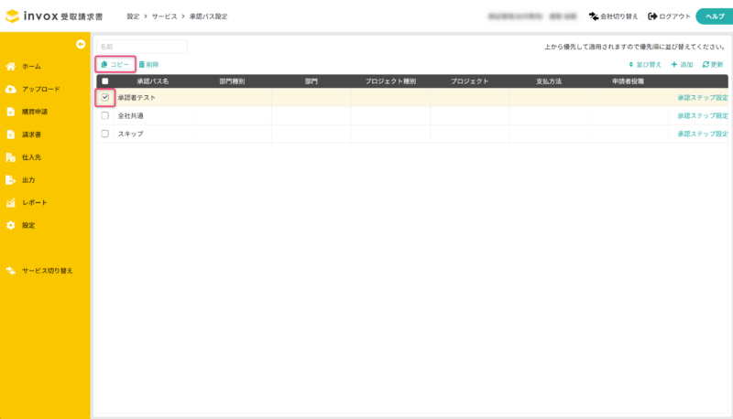Screen dimensions: 733x419
Task: Uncheck the 承認者テスト row checkbox
Action: click(x=105, y=98)
